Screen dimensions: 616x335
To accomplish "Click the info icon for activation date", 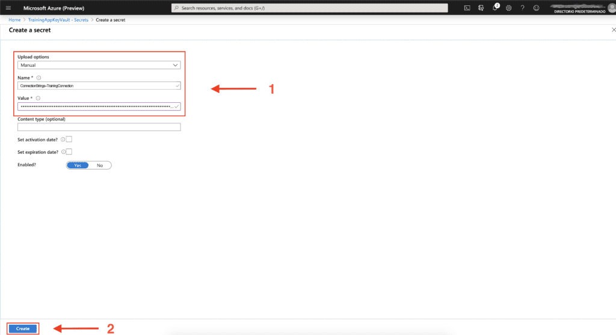I will pyautogui.click(x=63, y=140).
